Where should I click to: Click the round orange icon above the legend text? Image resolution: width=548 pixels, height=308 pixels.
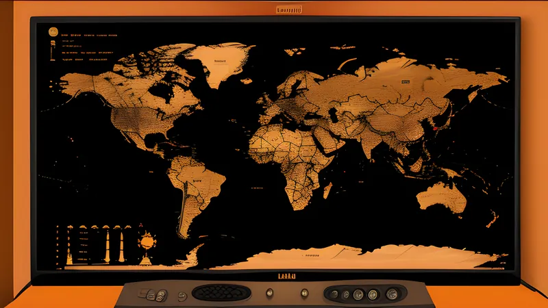(x=53, y=32)
